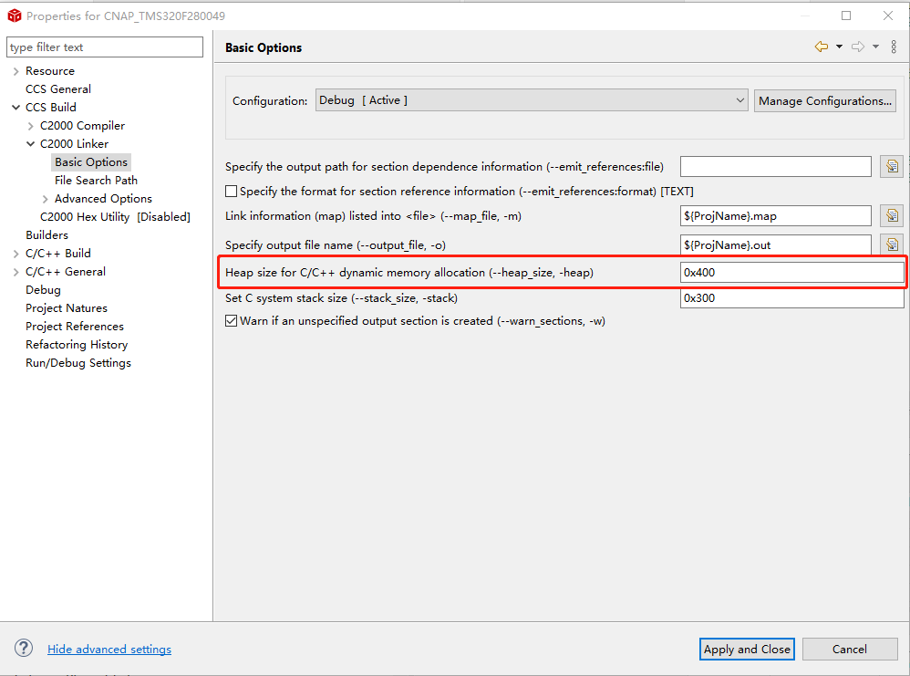Select the Run/Debug Settings tree item
The height and width of the screenshot is (676, 910).
78,363
